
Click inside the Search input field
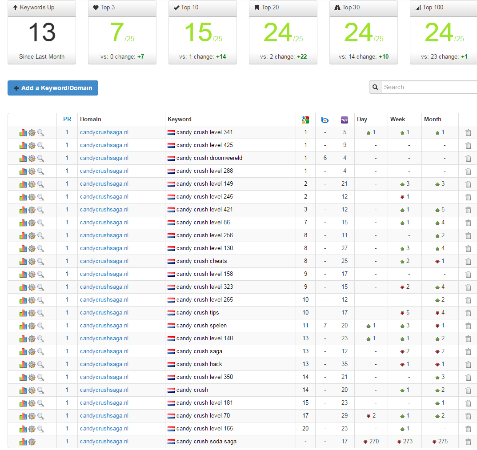[429, 87]
